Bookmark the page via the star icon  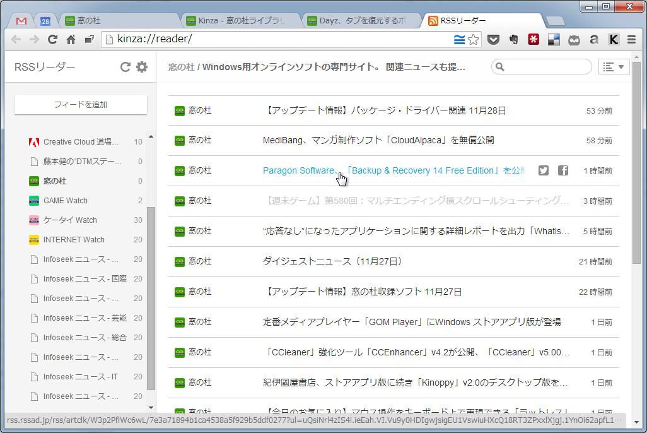[x=471, y=39]
